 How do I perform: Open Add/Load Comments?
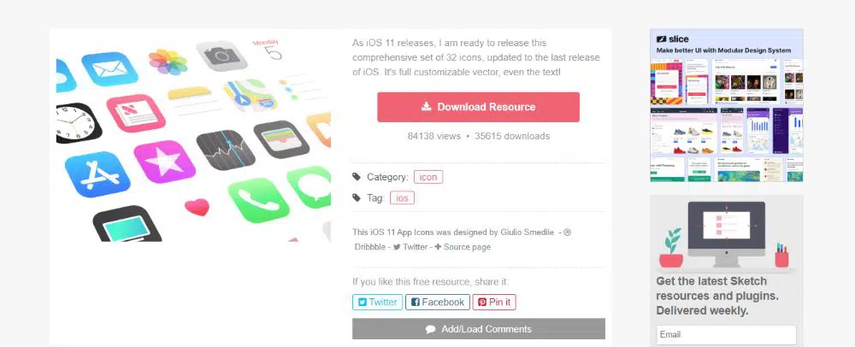coord(479,329)
